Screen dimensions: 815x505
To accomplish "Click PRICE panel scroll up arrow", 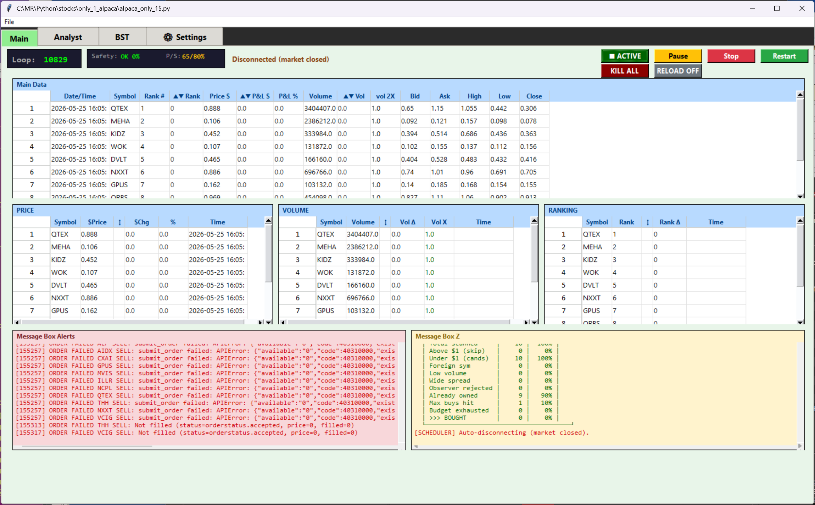I will 268,221.
